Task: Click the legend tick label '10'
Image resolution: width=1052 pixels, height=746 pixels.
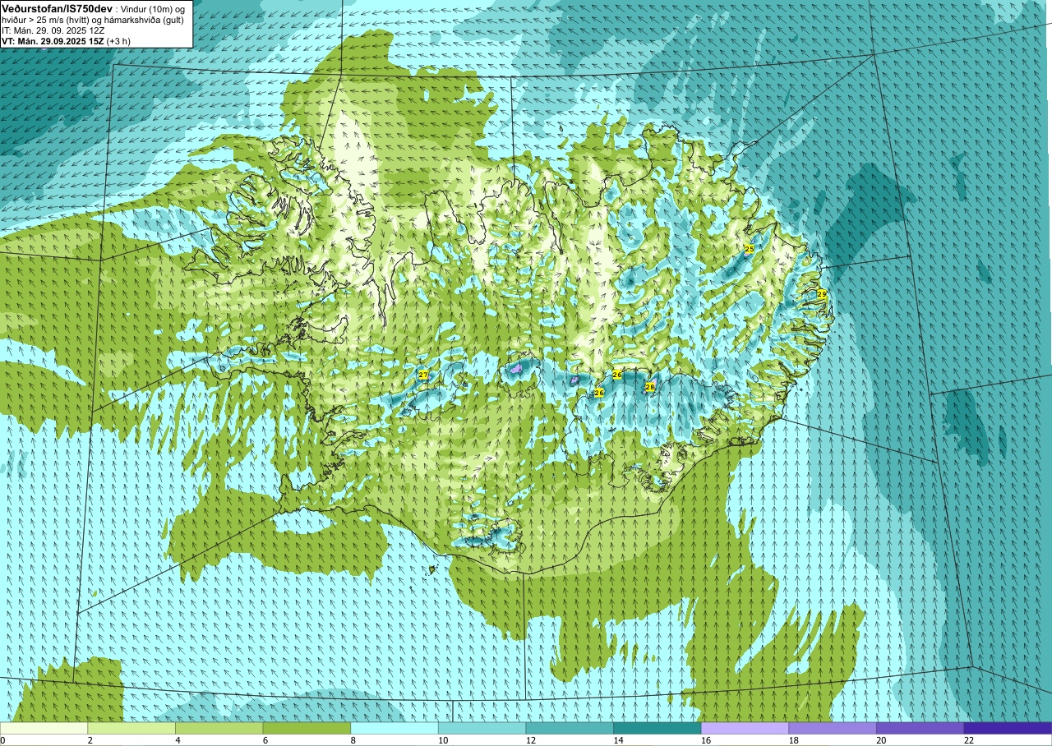Action: (x=441, y=740)
